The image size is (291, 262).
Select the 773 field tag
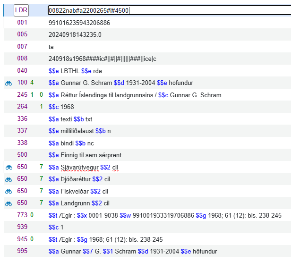point(22,215)
